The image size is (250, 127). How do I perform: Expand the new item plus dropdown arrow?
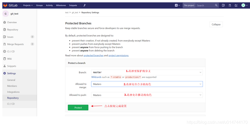pos(179,5)
